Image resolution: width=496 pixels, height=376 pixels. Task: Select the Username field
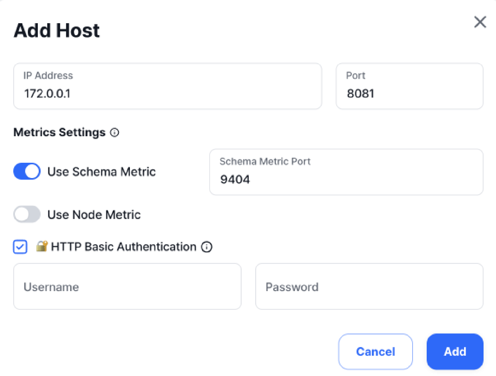[x=127, y=286]
